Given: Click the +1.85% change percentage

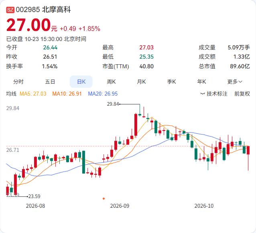Looking at the screenshot, I should tap(89, 29).
